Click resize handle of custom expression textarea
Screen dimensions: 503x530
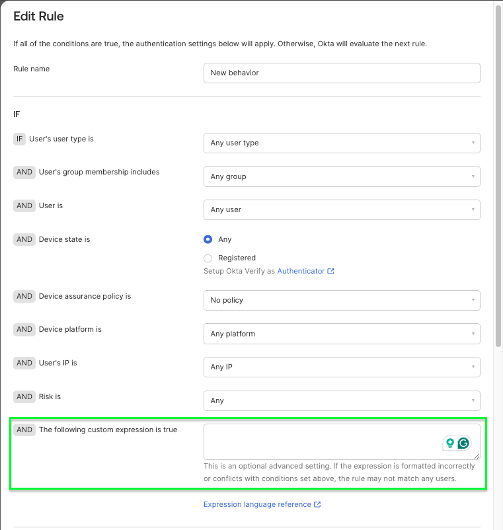click(477, 456)
